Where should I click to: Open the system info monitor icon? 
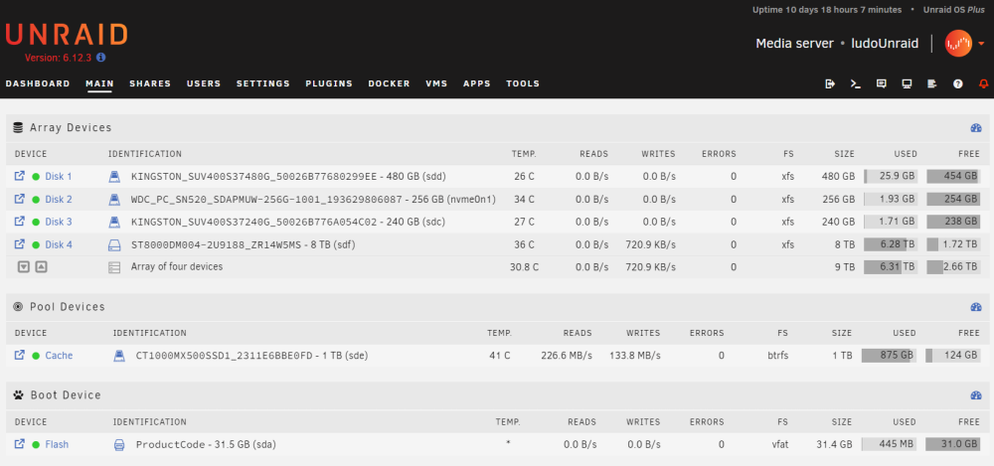907,83
